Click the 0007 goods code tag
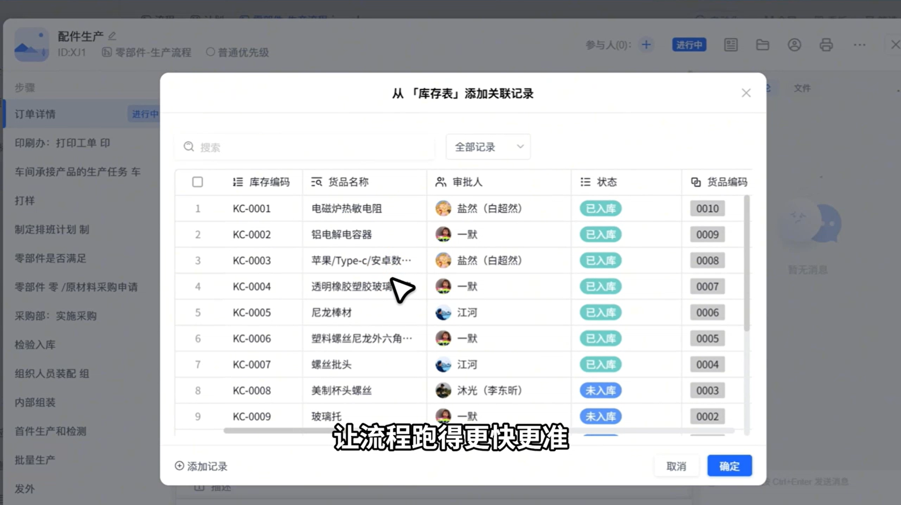The width and height of the screenshot is (901, 505). pyautogui.click(x=707, y=286)
